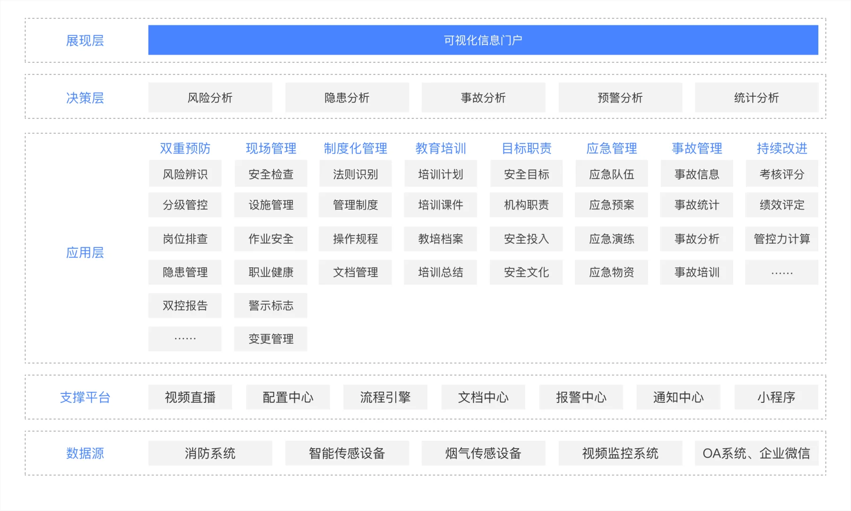
Task: Click 考核评分 module
Action: coord(782,174)
